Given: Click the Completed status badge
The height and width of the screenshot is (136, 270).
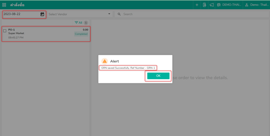Looking at the screenshot, I should click(81, 34).
